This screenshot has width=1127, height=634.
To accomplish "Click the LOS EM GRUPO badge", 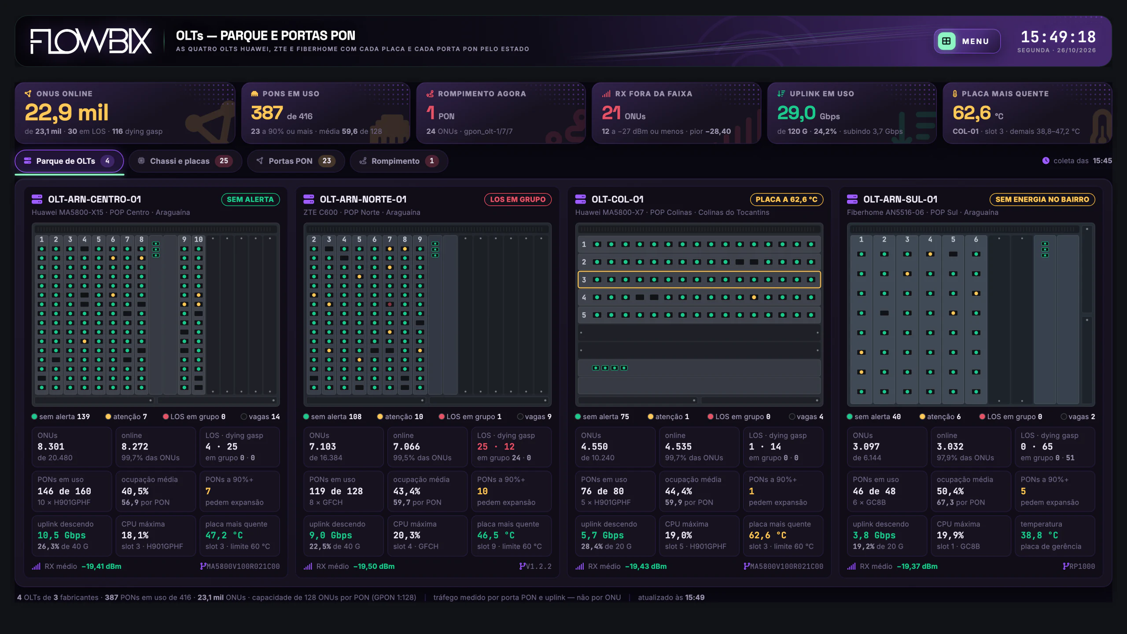I will pyautogui.click(x=518, y=199).
